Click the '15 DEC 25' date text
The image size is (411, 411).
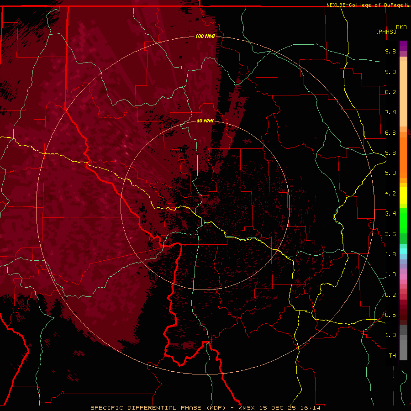pos(279,408)
